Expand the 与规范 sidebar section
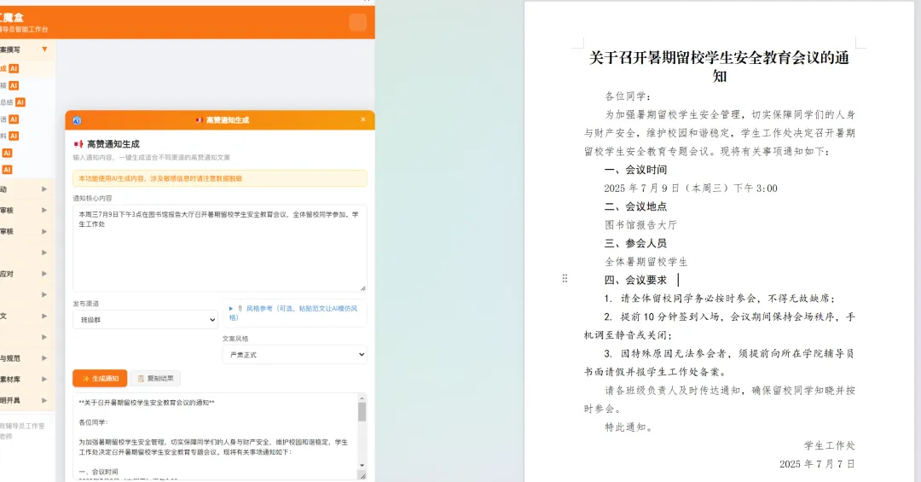The height and width of the screenshot is (482, 921). 44,358
